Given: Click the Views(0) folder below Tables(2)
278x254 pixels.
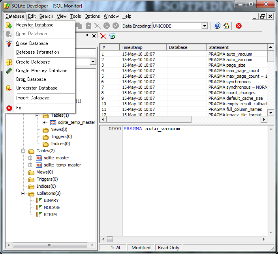Looking at the screenshot, I should click(x=31, y=172).
